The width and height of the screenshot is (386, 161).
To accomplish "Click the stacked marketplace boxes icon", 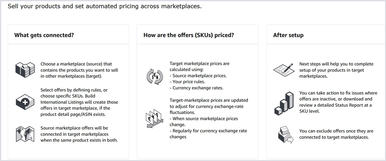I will 25,69.
